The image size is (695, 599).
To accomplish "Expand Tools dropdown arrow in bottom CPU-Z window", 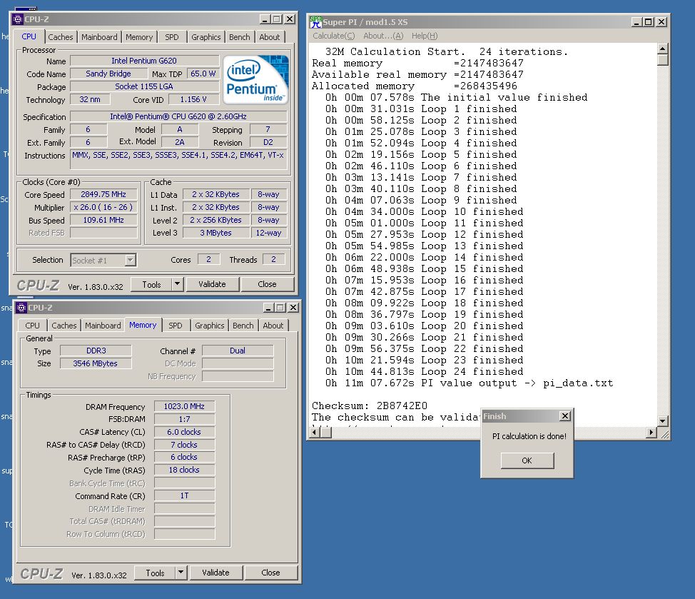I will coord(181,573).
